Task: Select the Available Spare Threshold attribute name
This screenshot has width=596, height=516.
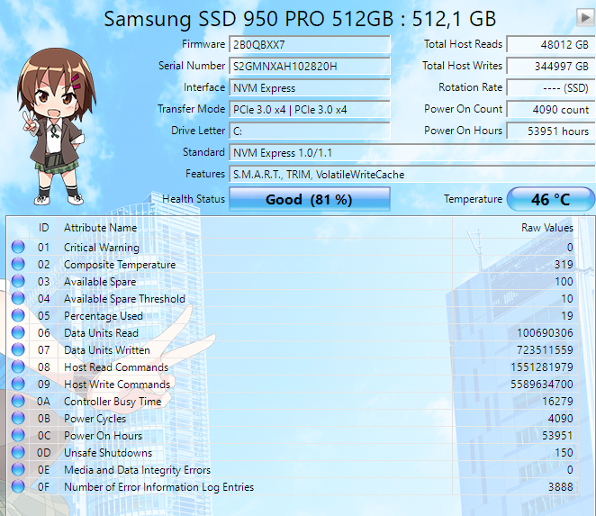Action: pos(124,299)
